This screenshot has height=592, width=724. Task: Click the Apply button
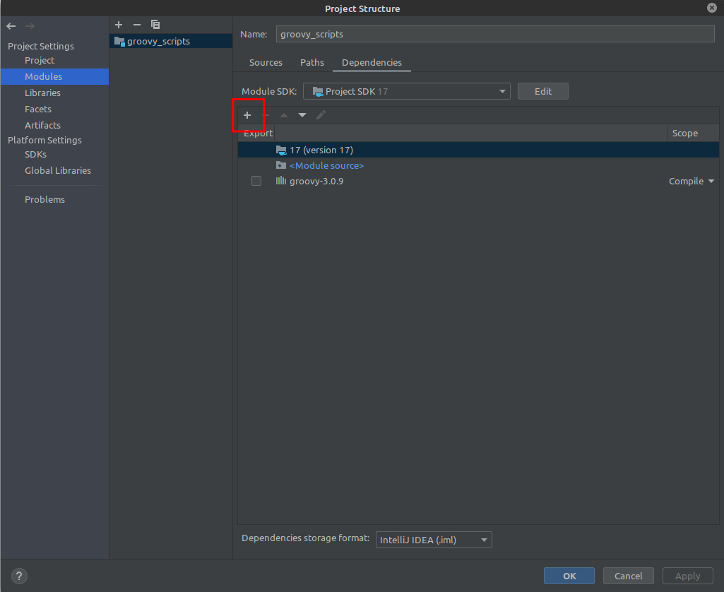(x=688, y=576)
